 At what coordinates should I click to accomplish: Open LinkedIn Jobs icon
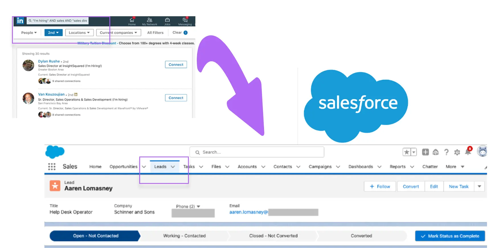[167, 21]
